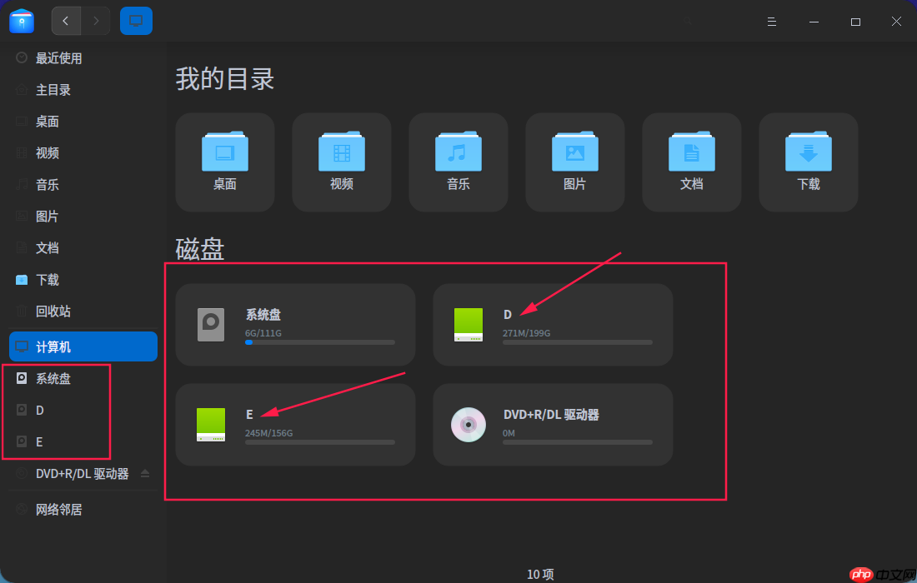
Task: Open the 下载 folder shortcut
Action: 808,158
